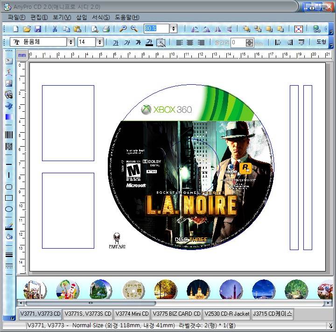Align text center

190,43
